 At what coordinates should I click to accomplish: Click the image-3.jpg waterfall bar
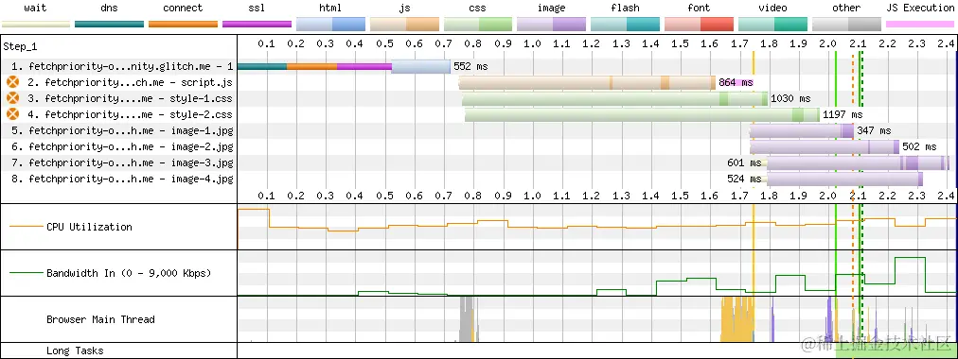(858, 162)
